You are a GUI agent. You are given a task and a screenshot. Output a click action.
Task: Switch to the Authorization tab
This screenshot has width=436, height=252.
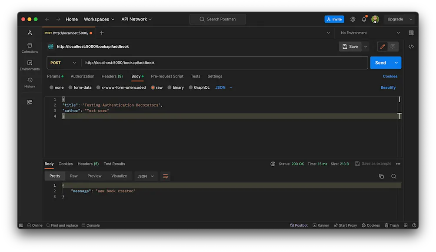82,76
